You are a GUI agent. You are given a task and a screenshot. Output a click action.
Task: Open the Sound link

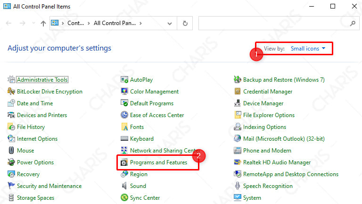click(138, 186)
